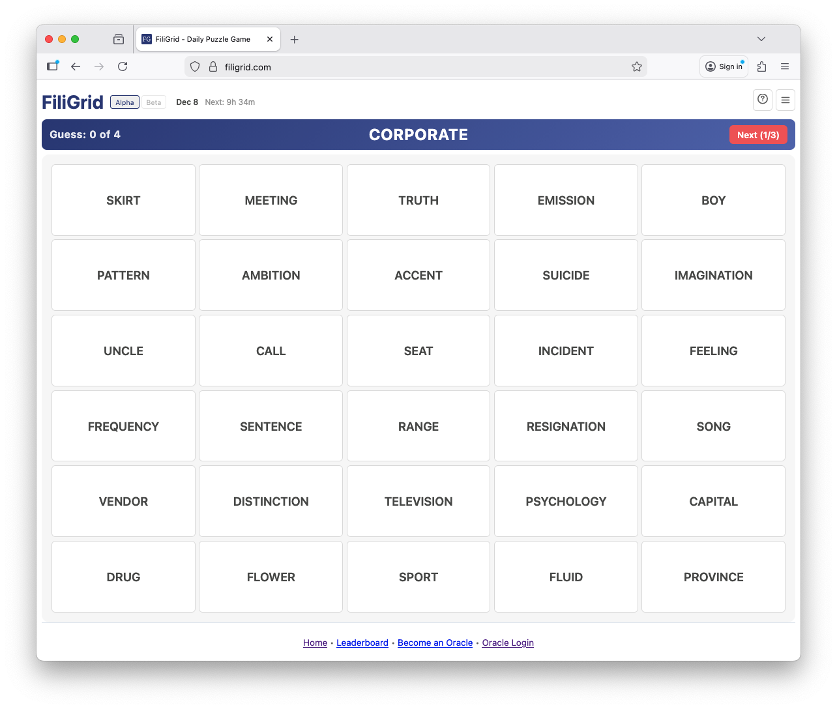Expand the list all tabs chevron
This screenshot has height=709, width=837.
(x=761, y=39)
